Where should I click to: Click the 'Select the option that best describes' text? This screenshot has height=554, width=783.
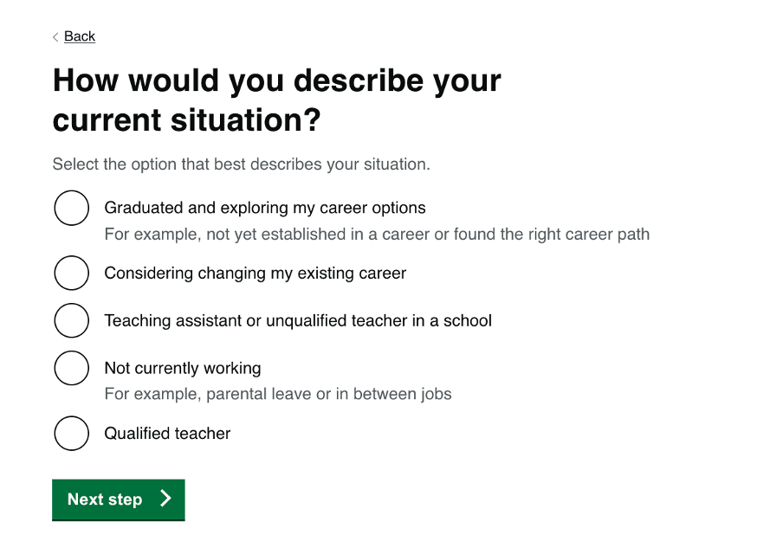pyautogui.click(x=241, y=164)
